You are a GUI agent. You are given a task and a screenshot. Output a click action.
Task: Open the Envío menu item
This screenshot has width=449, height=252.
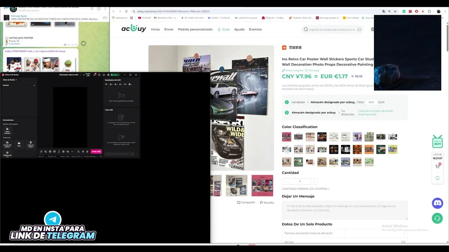(169, 29)
